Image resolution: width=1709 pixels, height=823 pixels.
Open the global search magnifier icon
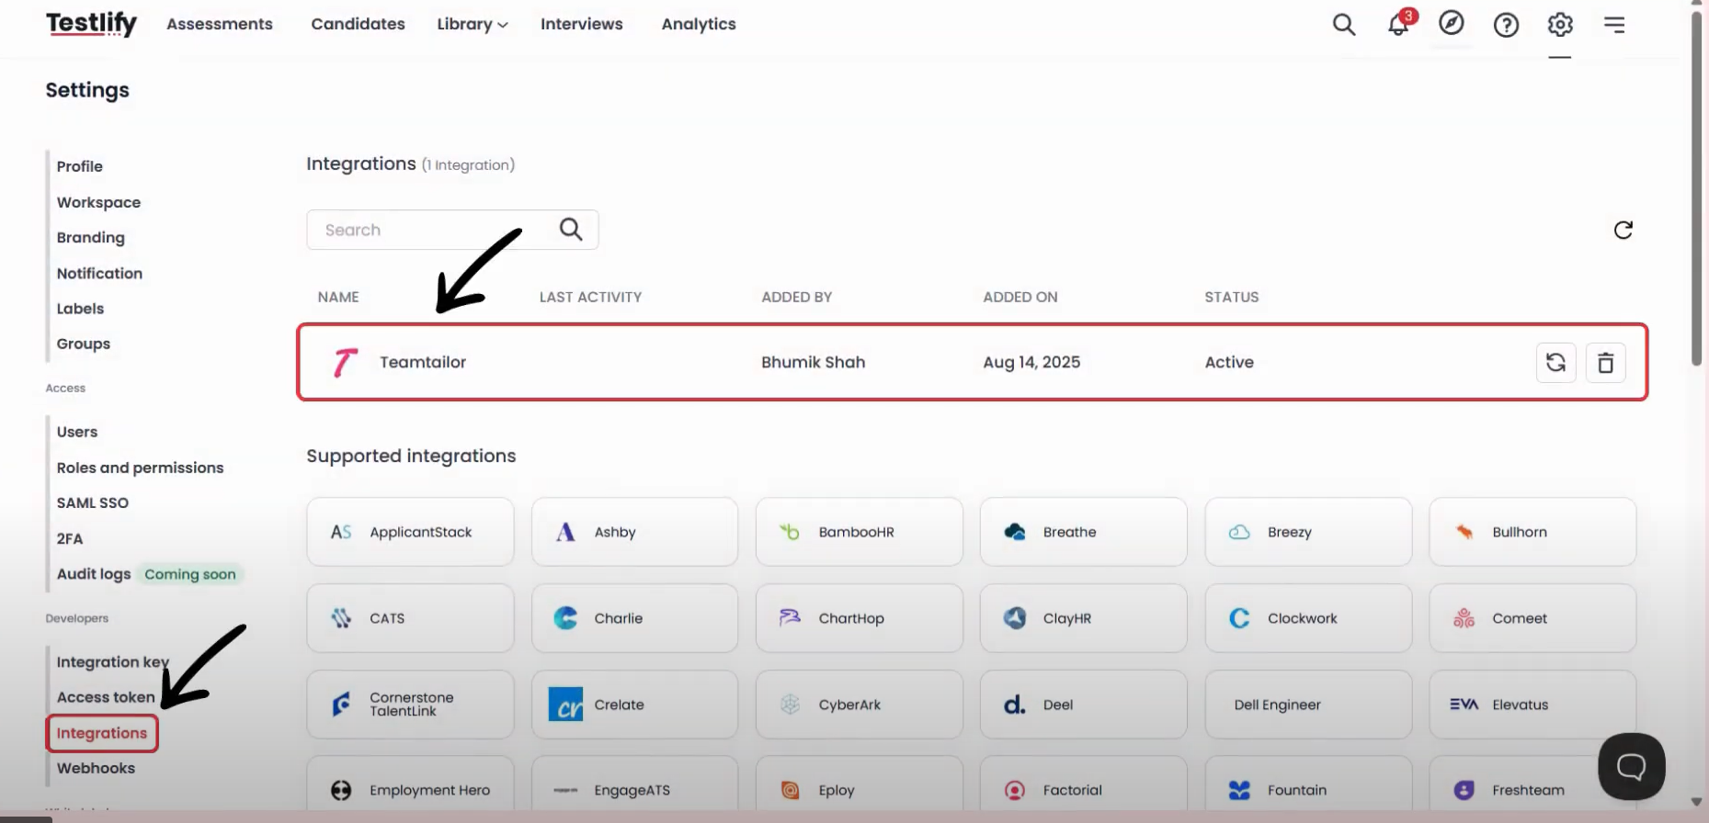1344,25
